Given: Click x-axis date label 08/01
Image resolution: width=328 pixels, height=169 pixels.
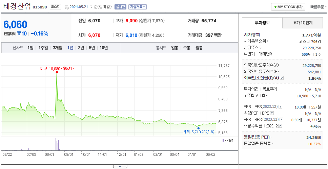Looking at the screenshot, I should click(x=50, y=154).
